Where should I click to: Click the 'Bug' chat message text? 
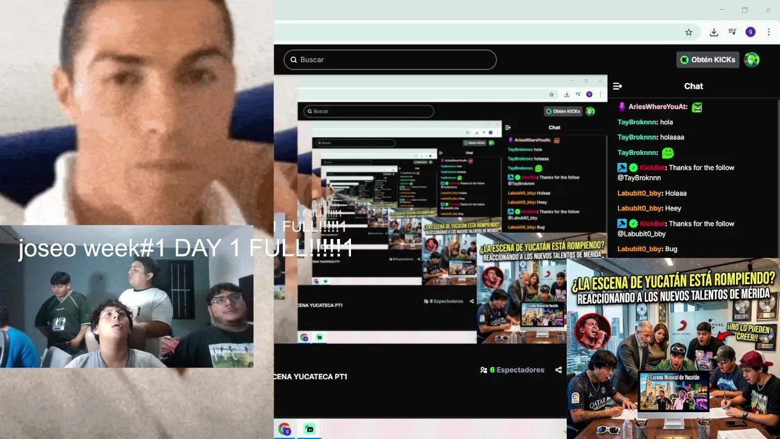tap(672, 249)
